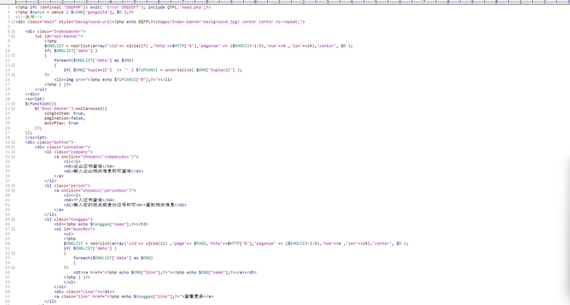Collapse the moocBox ol fold on line 47

tap(13, 229)
